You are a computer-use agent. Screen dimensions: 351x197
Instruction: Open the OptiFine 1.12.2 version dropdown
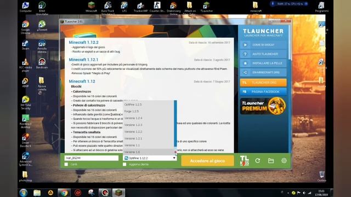(150, 158)
